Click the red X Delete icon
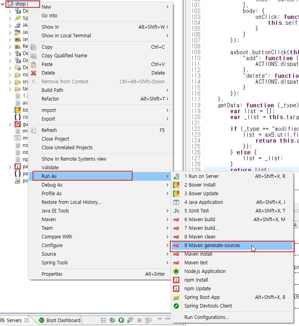The image size is (299, 326). pos(33,73)
